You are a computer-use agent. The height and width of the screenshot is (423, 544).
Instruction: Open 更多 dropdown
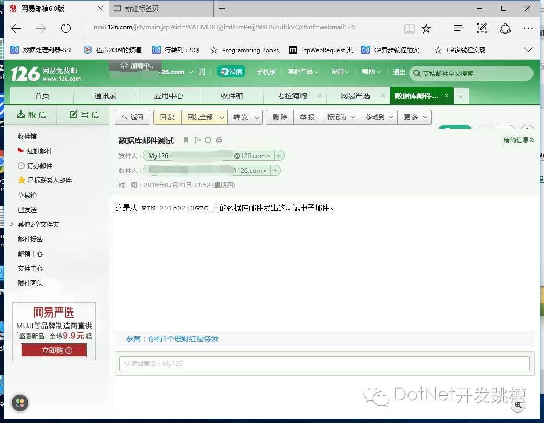pos(415,117)
